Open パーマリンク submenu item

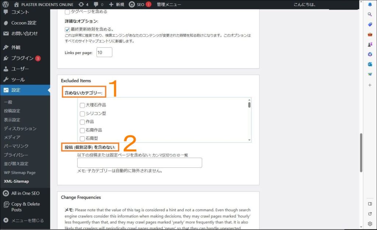(16, 146)
